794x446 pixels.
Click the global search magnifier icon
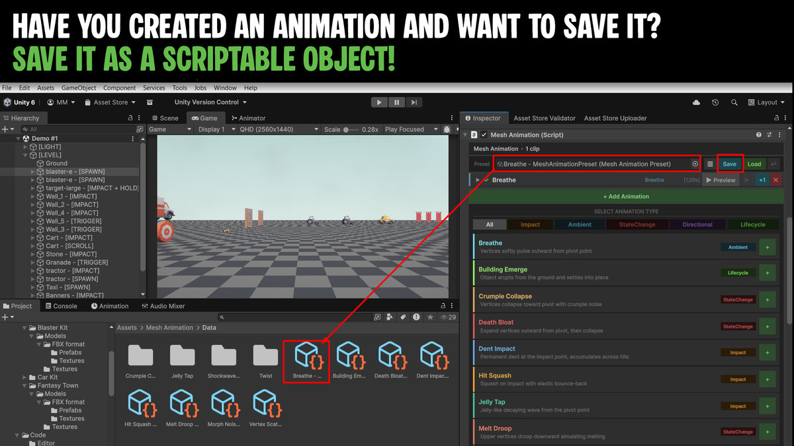click(734, 102)
